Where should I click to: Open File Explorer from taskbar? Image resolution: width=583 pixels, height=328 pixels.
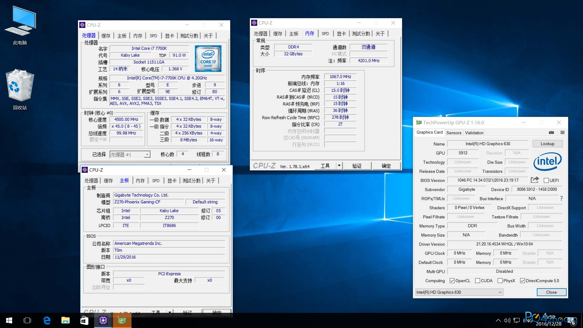coord(66,320)
